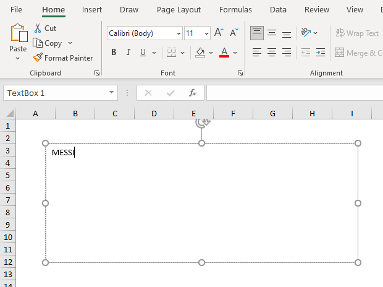The width and height of the screenshot is (383, 287).
Task: Click inside the formula bar field
Action: click(x=295, y=93)
